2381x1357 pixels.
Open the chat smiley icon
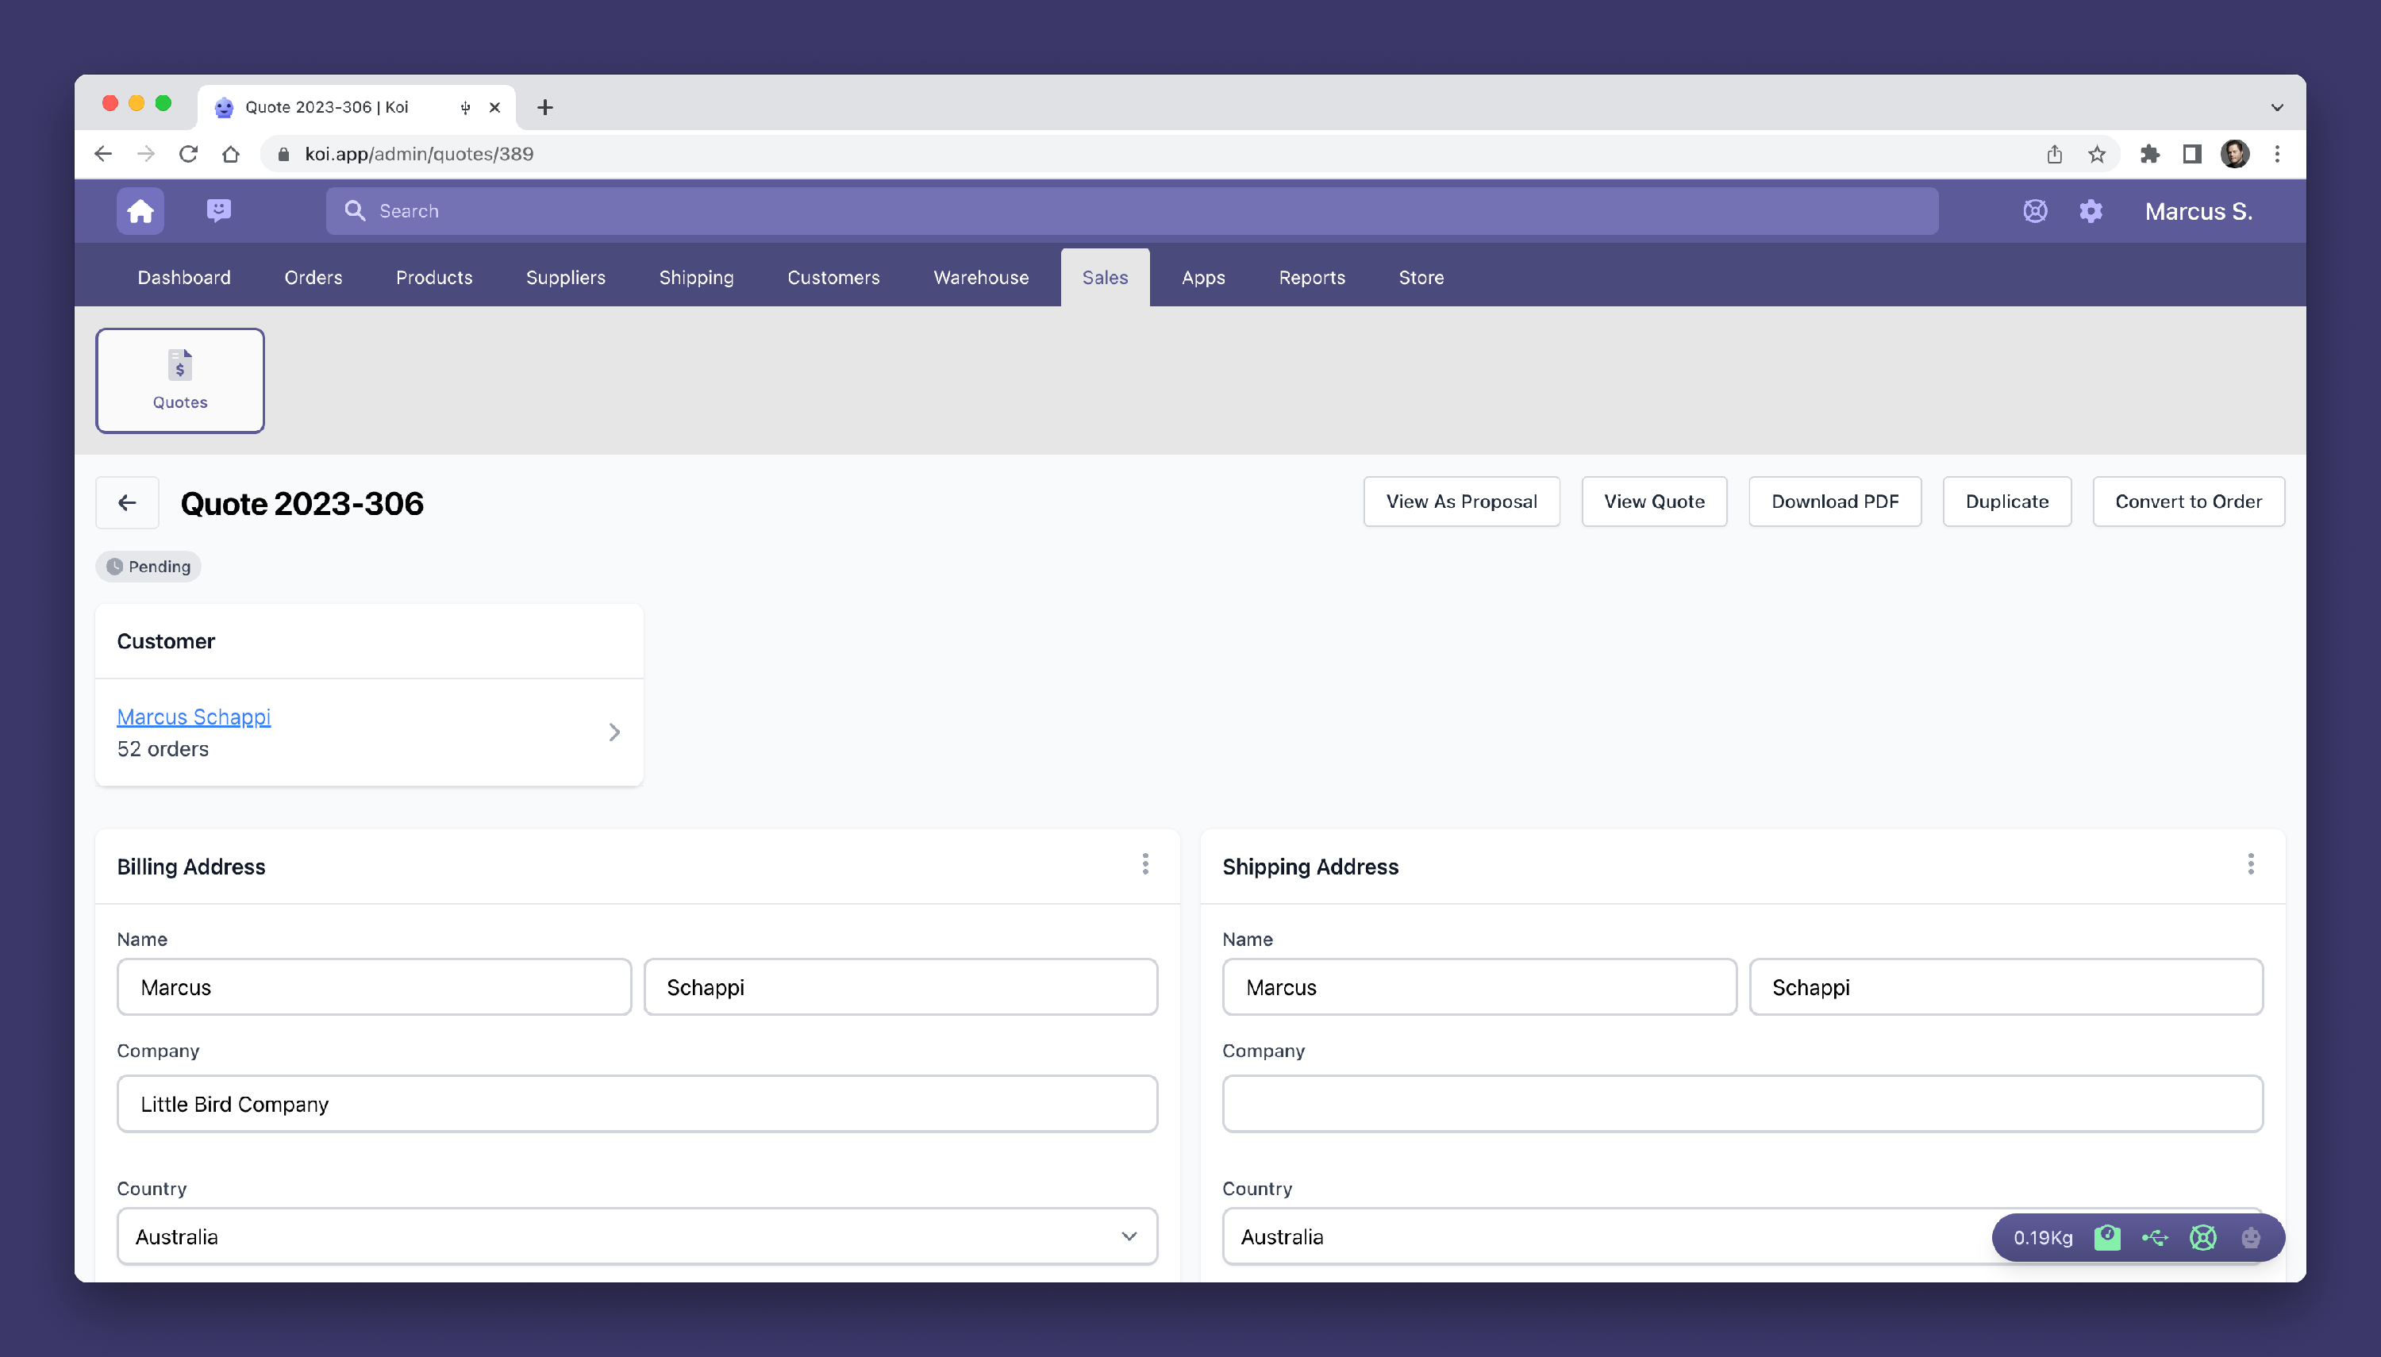pyautogui.click(x=219, y=210)
